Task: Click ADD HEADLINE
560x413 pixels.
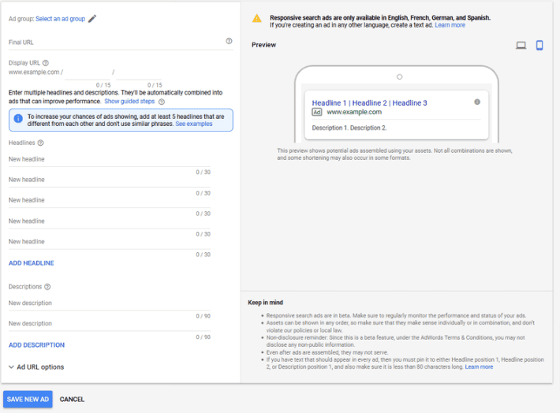Action: 32,263
